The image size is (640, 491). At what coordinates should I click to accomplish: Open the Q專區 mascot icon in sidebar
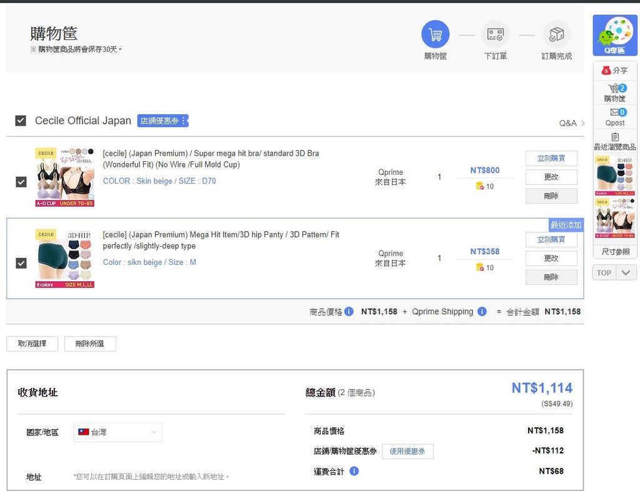pos(615,35)
